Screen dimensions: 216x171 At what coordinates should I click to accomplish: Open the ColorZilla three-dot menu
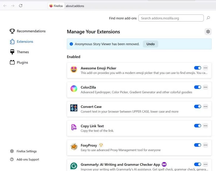[205, 87]
